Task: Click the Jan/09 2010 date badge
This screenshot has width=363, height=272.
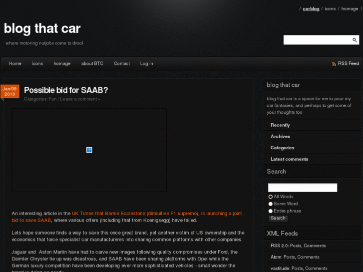Action: coord(9,91)
